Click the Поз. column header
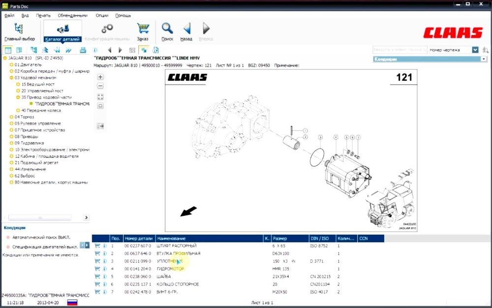The height and width of the screenshot is (308, 492). click(x=116, y=238)
